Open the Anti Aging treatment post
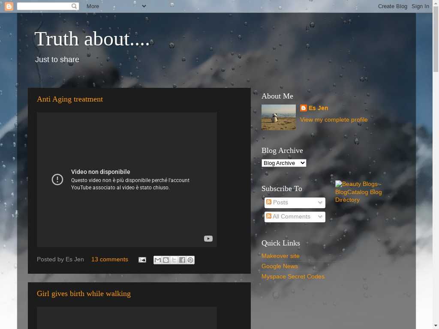The image size is (439, 329). click(70, 99)
